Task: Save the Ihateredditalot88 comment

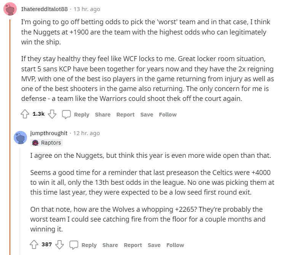Action: coord(147,115)
